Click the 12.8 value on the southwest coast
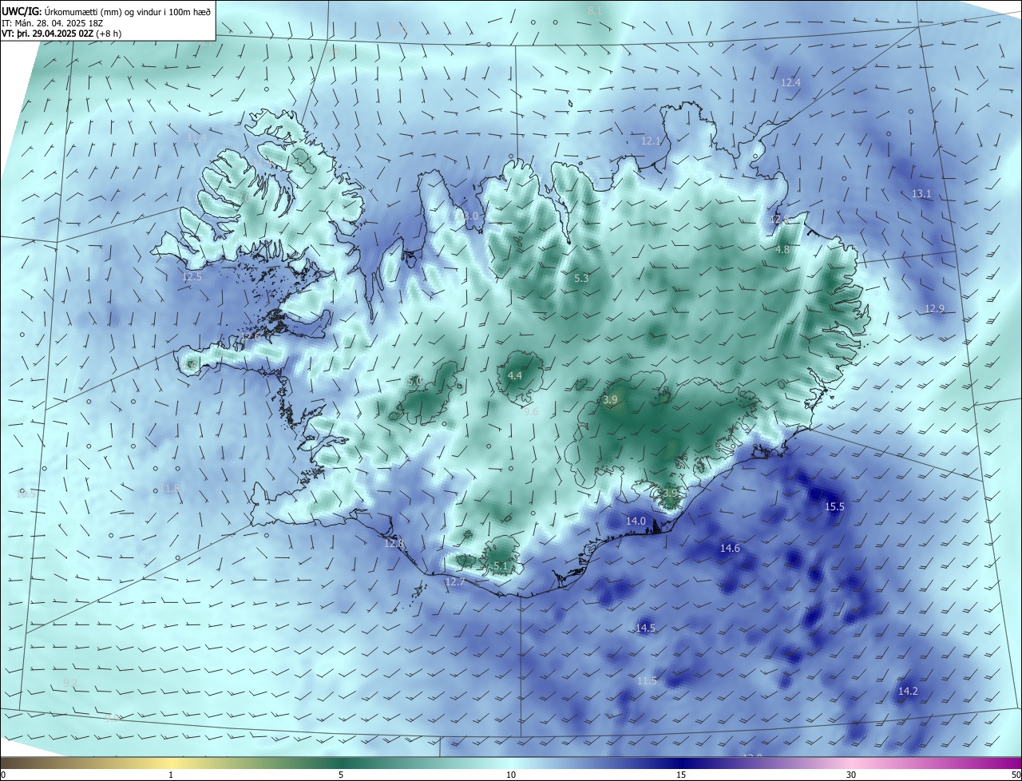 (394, 544)
